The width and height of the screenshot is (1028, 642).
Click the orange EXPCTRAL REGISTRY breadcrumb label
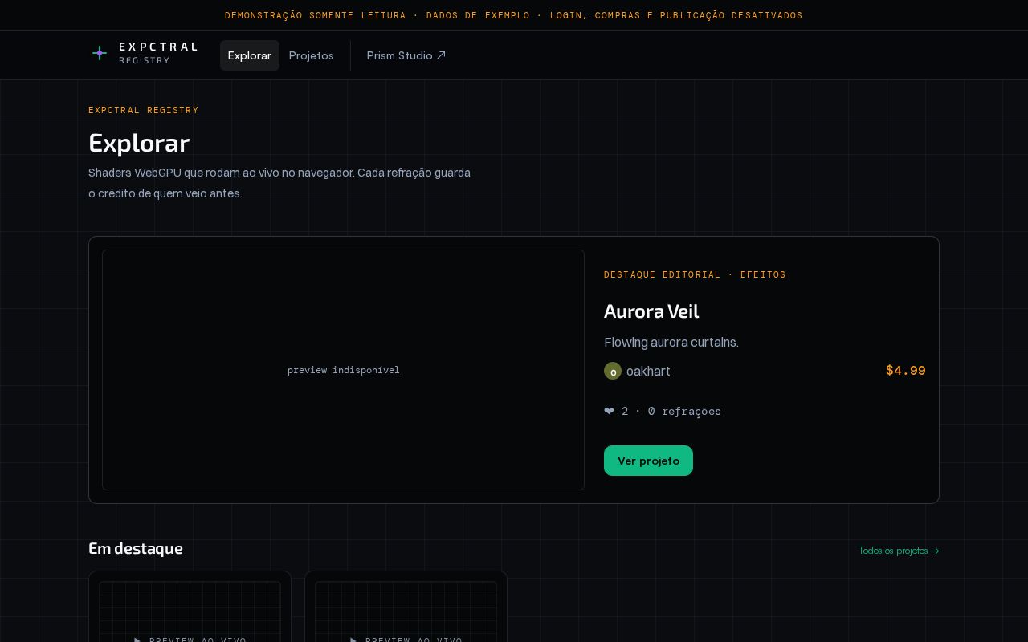click(144, 110)
